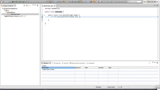Switch to the Servers tab
The height and width of the screenshot is (90, 160).
tap(65, 63)
